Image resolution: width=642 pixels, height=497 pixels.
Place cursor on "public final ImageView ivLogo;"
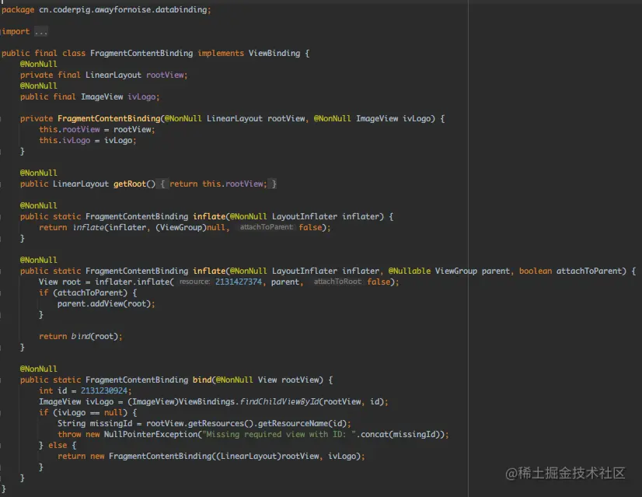(x=89, y=96)
